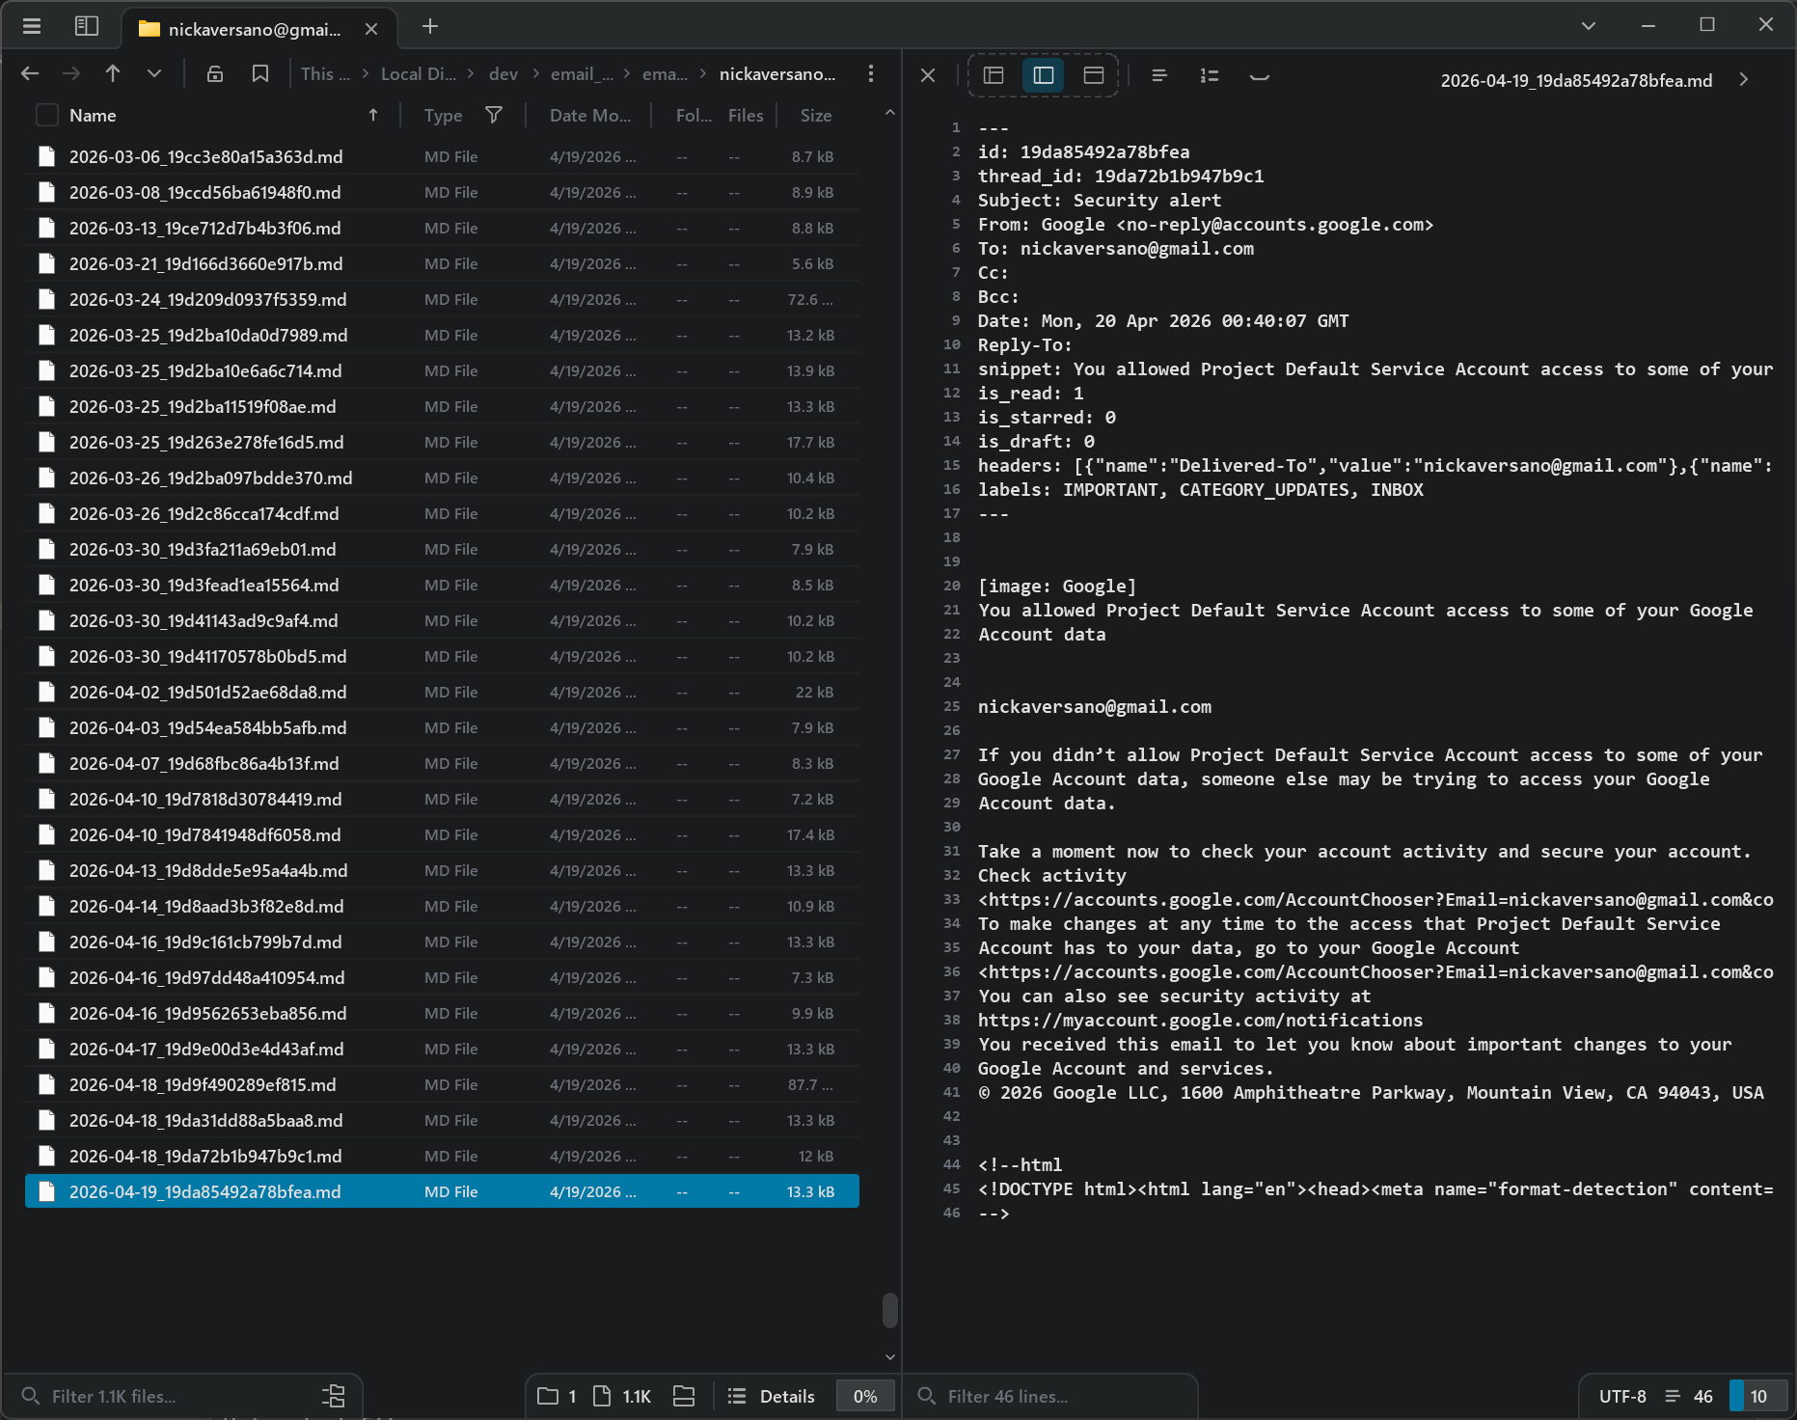Open file 2026-04-18_19d9f490289ef815.md
1797x1420 pixels.
point(203,1085)
